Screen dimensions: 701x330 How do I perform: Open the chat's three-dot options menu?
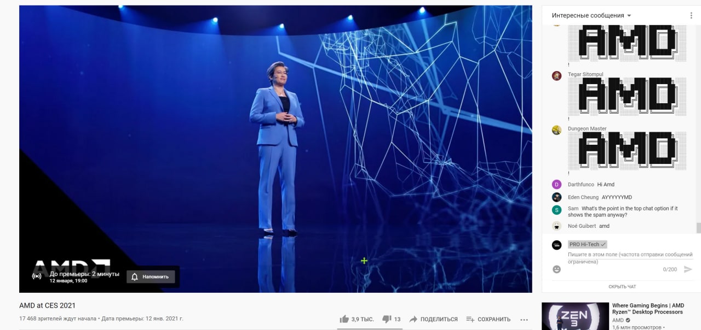(691, 15)
